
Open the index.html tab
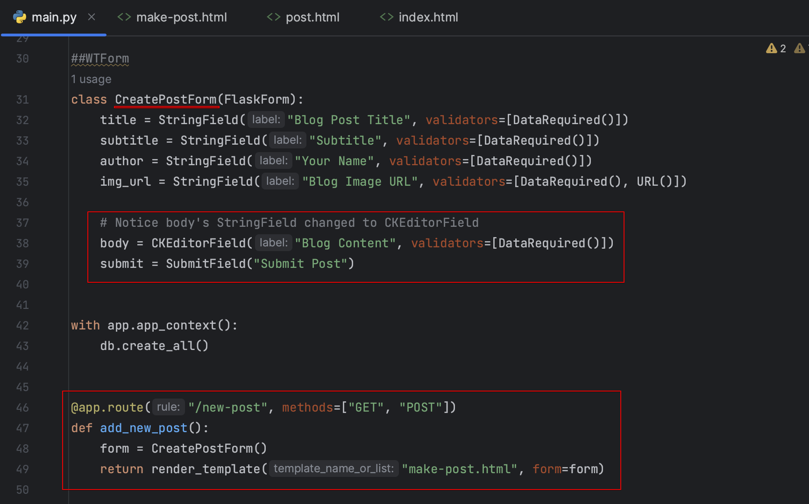(x=428, y=17)
